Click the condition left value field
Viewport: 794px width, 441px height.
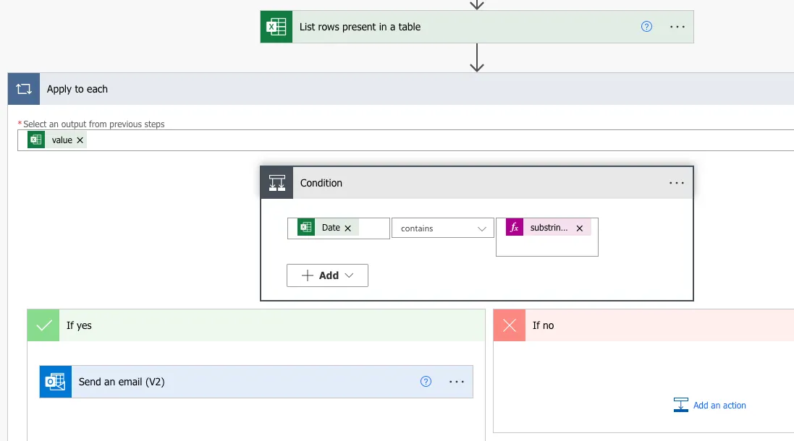339,228
